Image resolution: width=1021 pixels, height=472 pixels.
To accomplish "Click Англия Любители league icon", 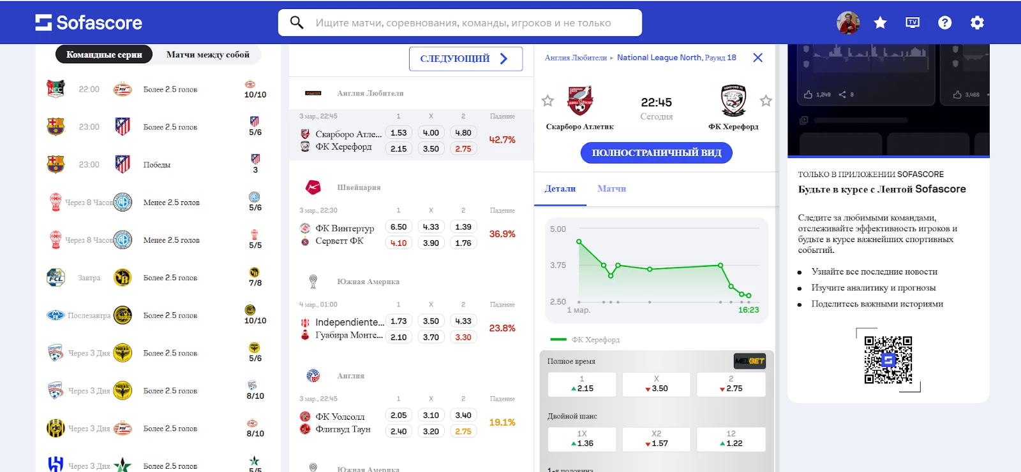I will click(313, 94).
